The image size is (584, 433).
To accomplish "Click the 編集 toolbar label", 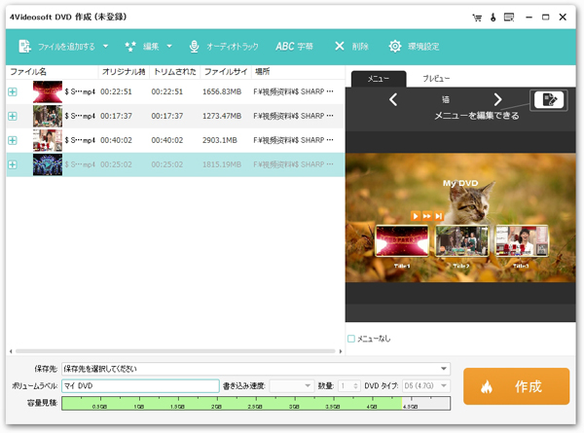I will click(151, 47).
